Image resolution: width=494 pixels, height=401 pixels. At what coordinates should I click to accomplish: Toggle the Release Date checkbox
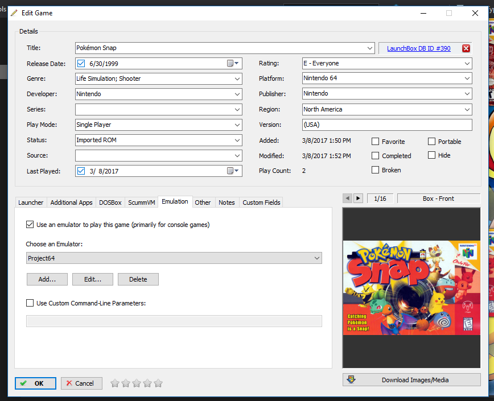[81, 64]
